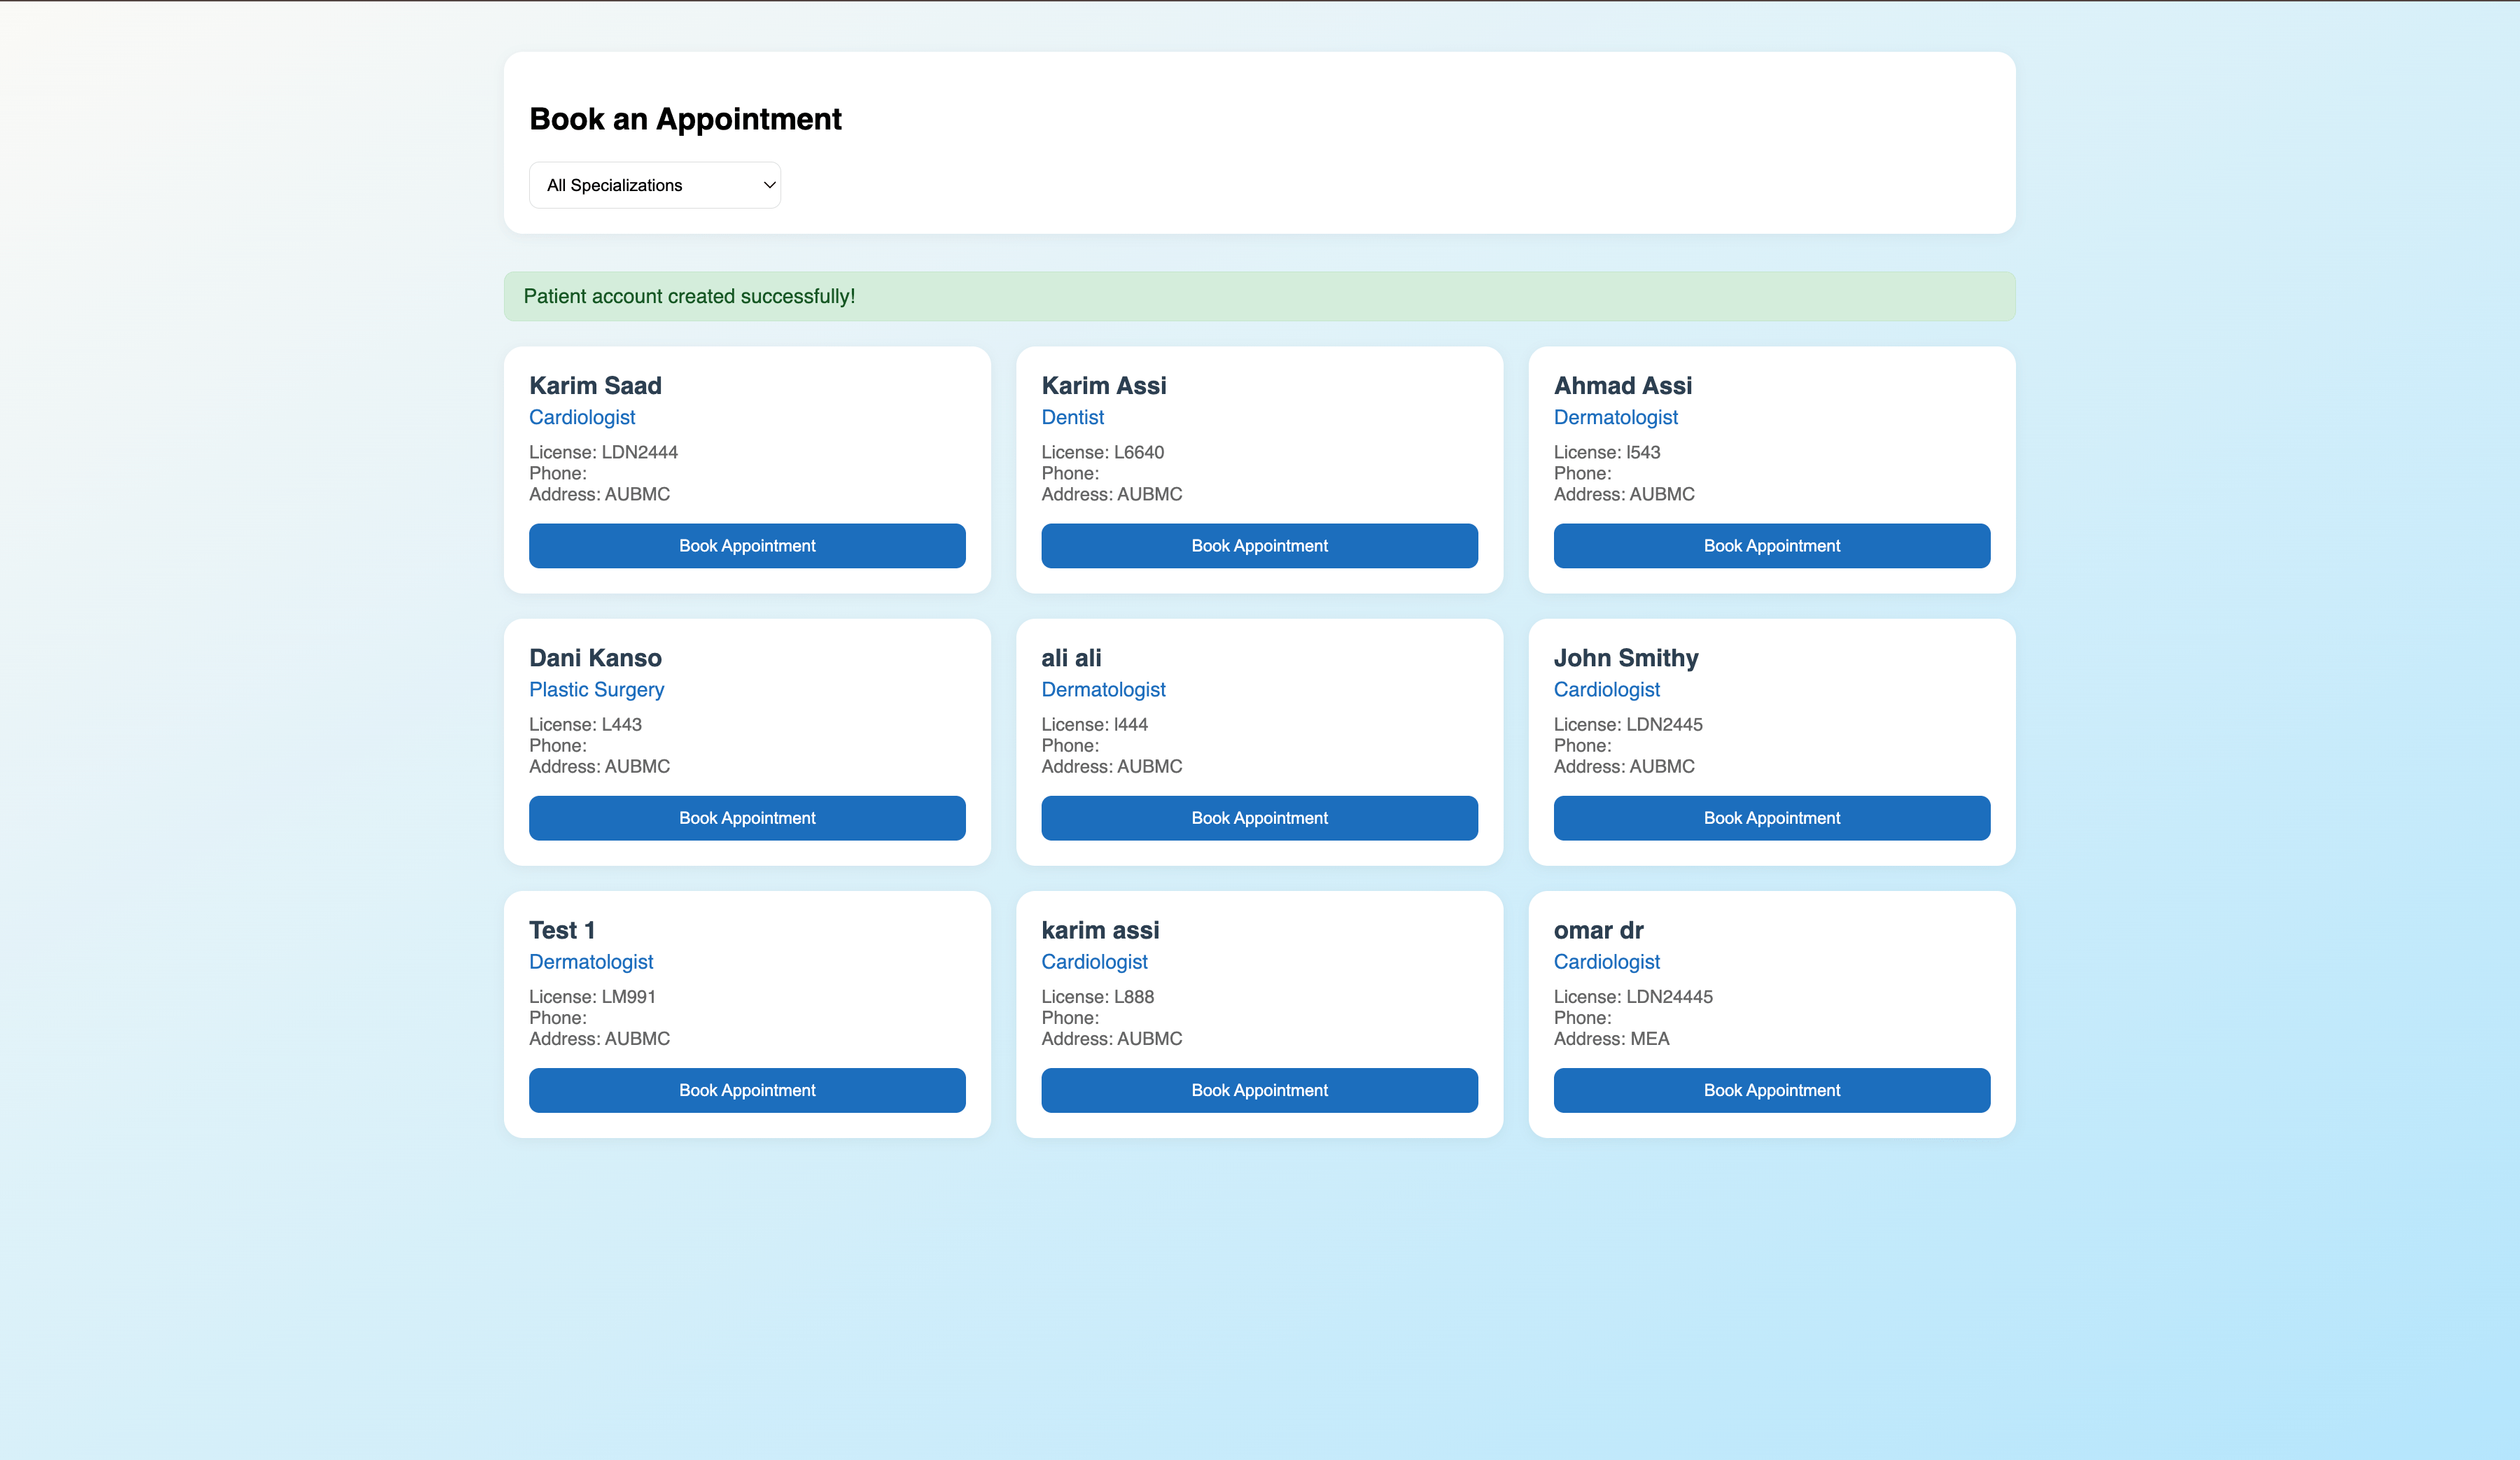Viewport: 2520px width, 1460px height.
Task: Book an appointment with John Smithy
Action: pyautogui.click(x=1771, y=818)
